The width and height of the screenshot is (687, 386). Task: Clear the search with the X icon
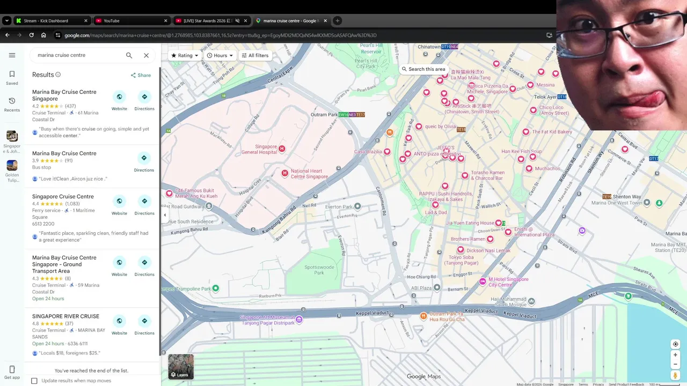tap(146, 55)
